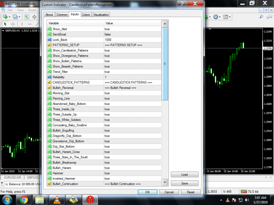The height and width of the screenshot is (205, 274).
Task: Click Save to save input settings
Action: 185,183
